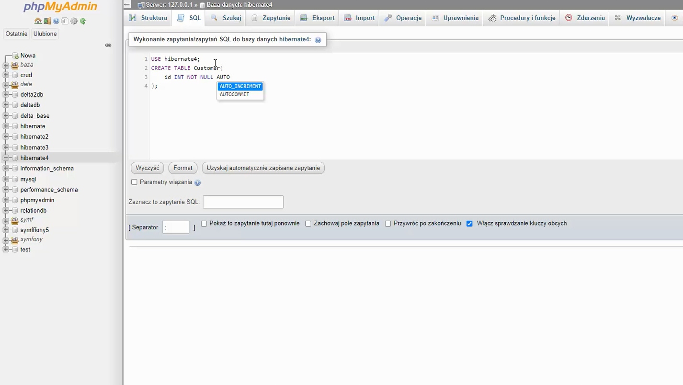Expand the crud database in tree

click(x=6, y=75)
